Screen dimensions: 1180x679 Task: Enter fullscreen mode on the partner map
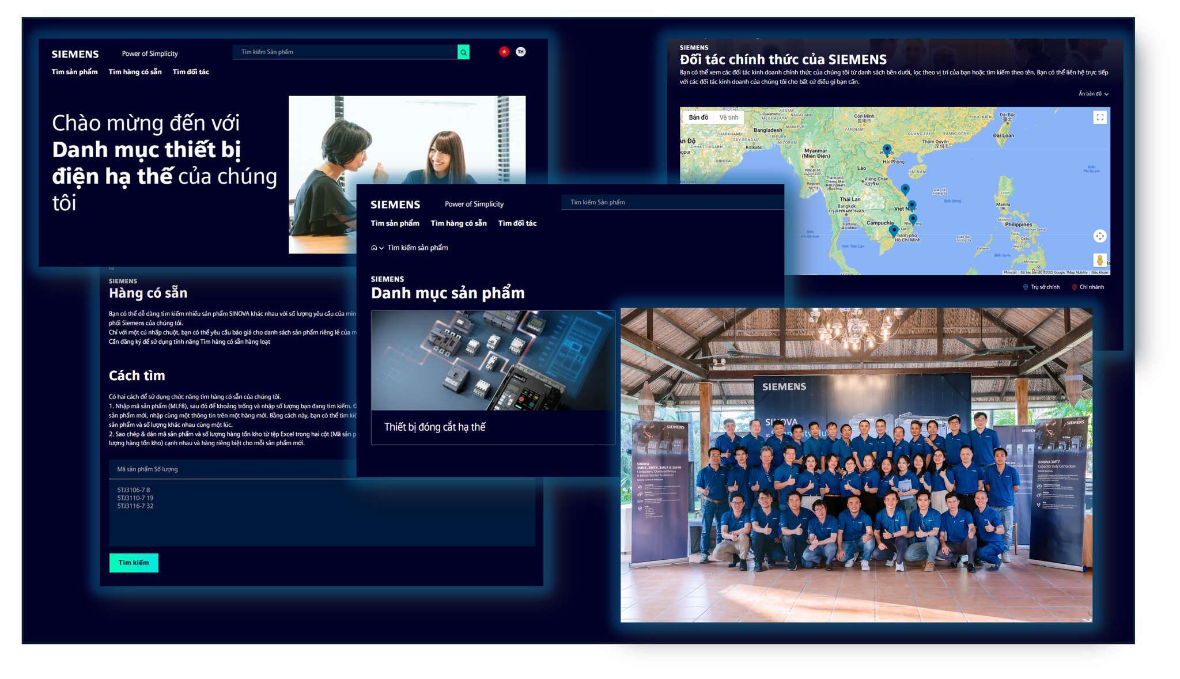tap(1100, 117)
